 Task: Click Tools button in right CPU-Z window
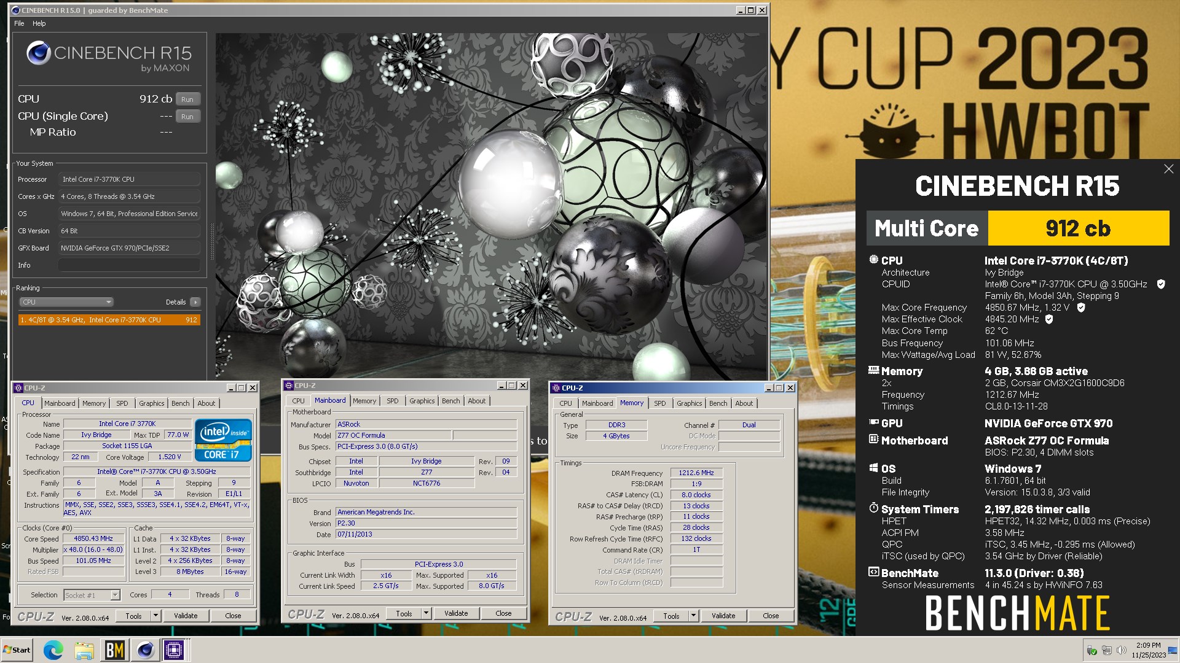click(x=671, y=616)
